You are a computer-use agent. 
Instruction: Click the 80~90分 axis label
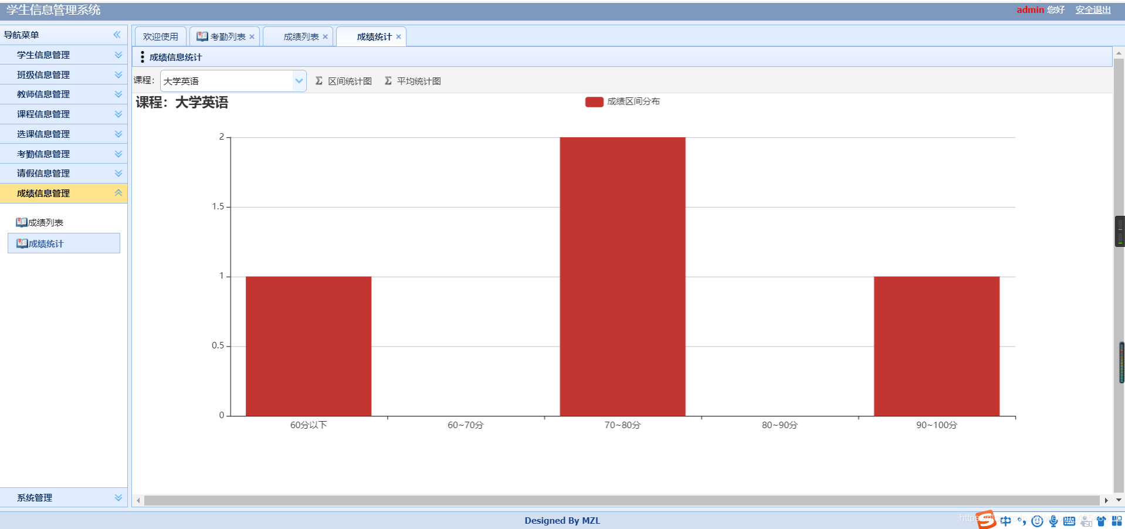click(x=780, y=425)
